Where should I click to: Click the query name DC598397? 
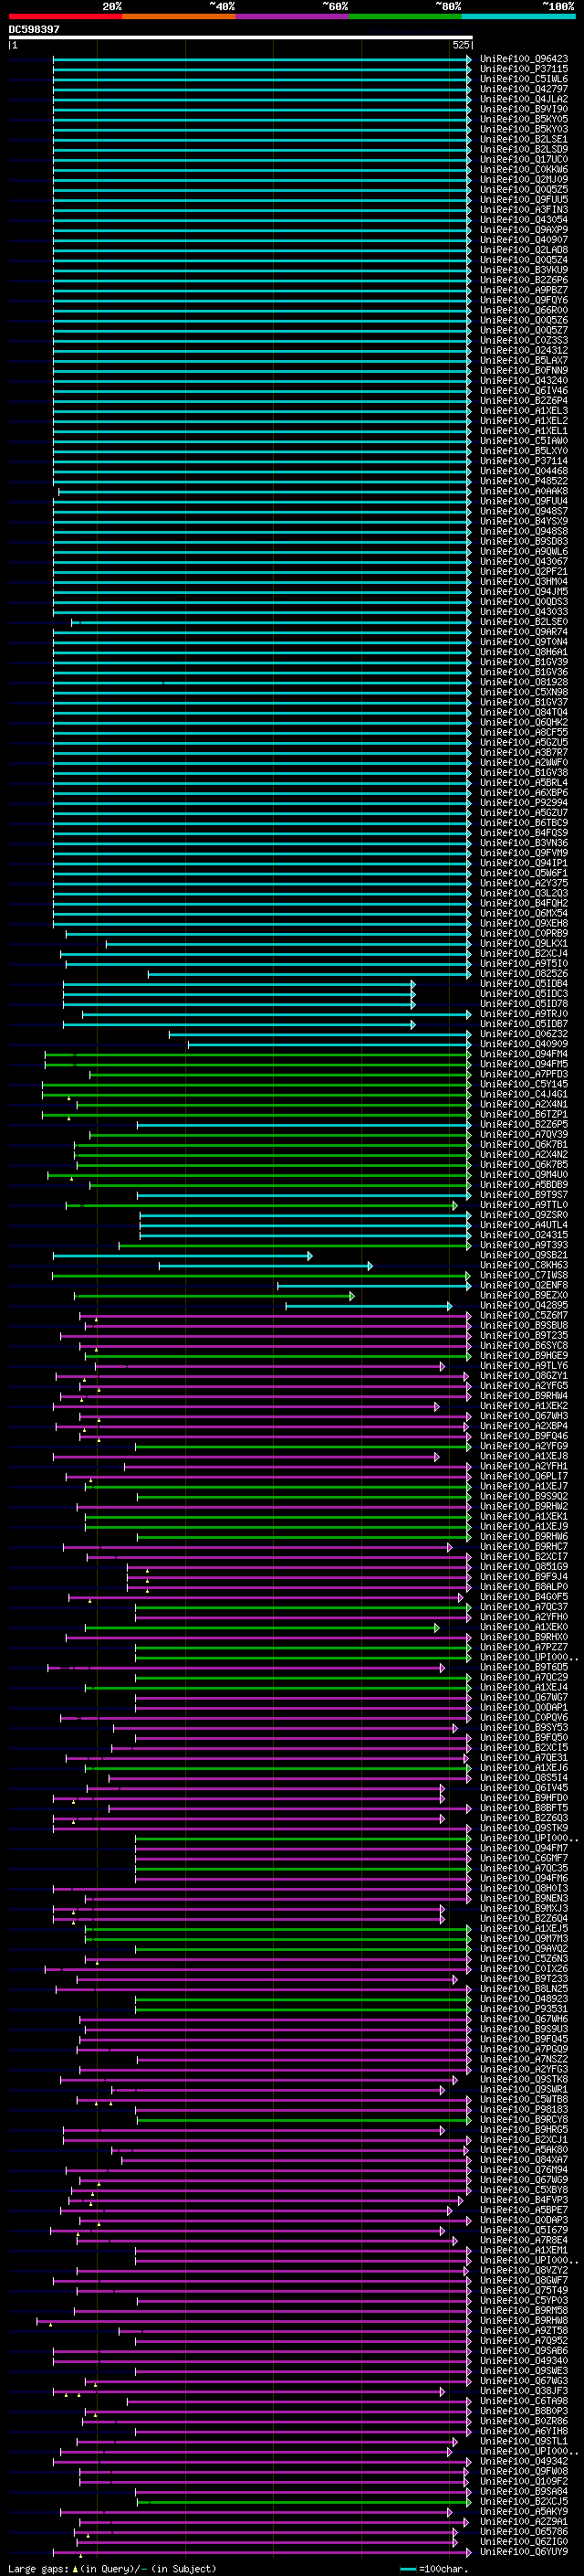[34, 29]
